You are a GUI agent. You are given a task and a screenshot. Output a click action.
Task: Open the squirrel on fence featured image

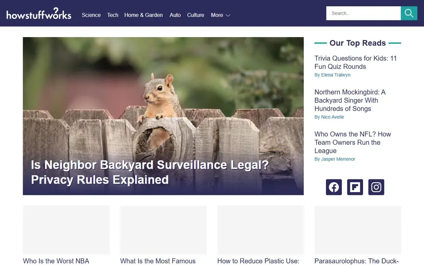click(163, 116)
